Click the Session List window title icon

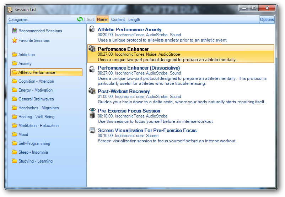[x=10, y=10]
